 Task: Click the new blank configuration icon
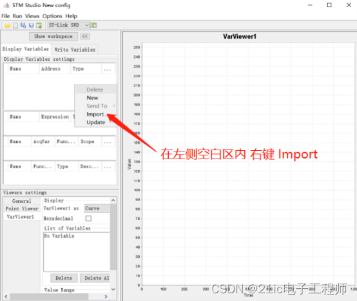pyautogui.click(x=15, y=25)
